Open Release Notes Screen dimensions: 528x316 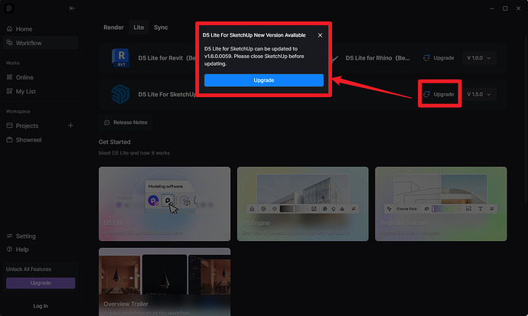125,122
